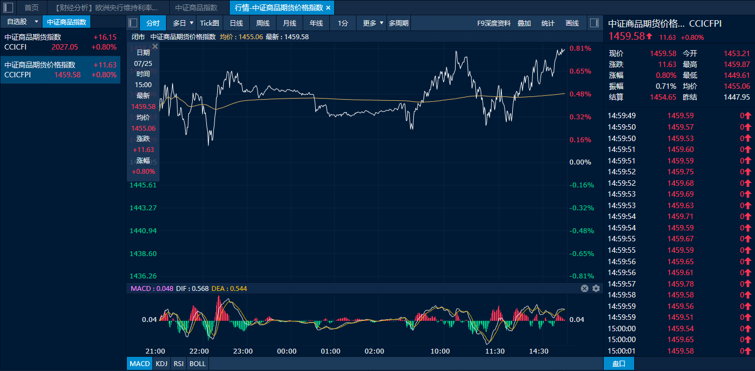
Task: Switch the indicator pane to BOLL
Action: (198, 363)
